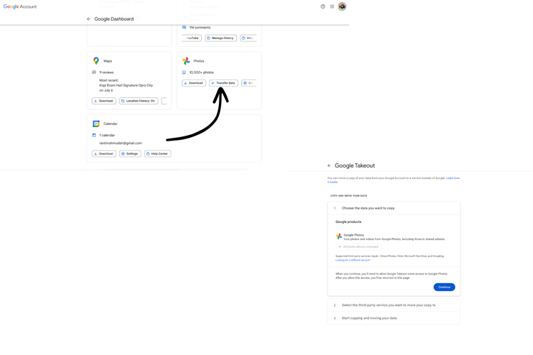Viewport: 533px width, 355px height.
Task: Open Calendar Help Center button
Action: coord(157,153)
